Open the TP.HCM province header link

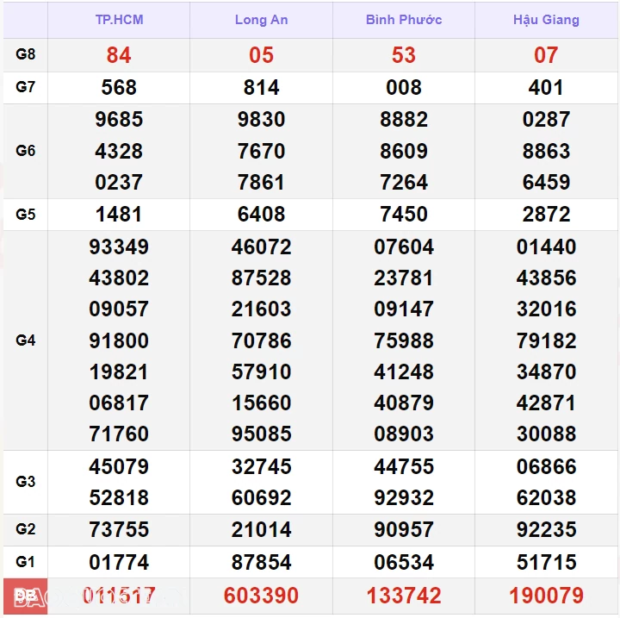click(119, 20)
